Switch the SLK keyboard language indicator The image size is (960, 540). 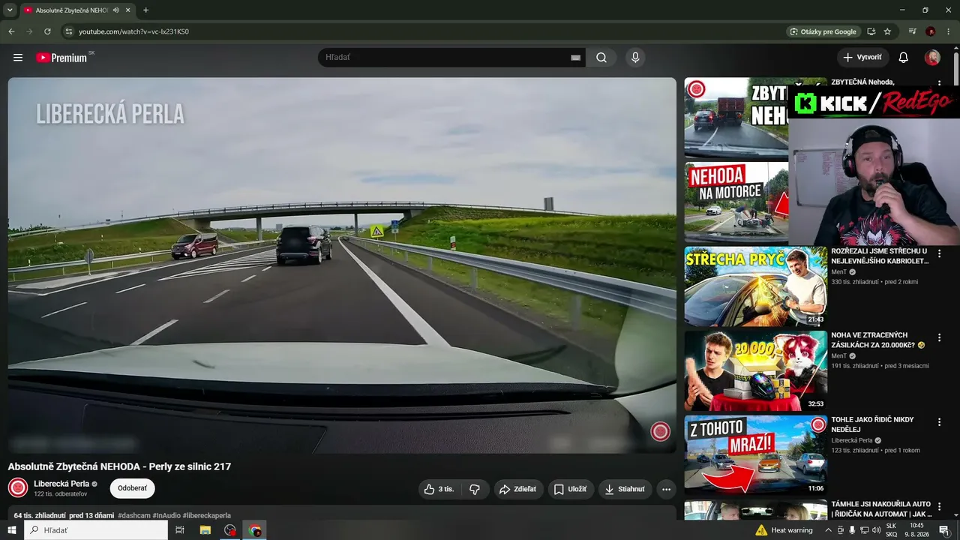coord(891,530)
